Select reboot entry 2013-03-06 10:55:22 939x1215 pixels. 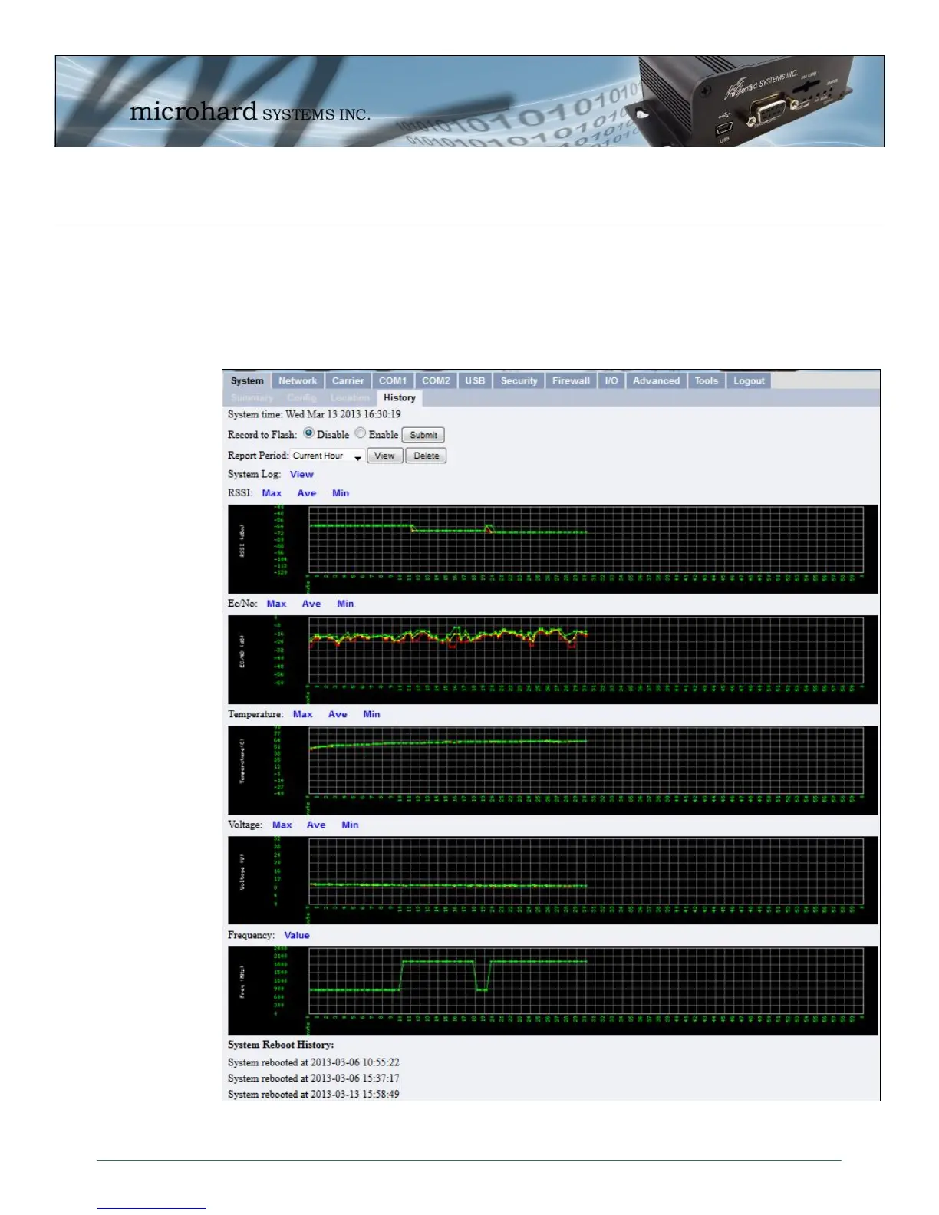(314, 1062)
